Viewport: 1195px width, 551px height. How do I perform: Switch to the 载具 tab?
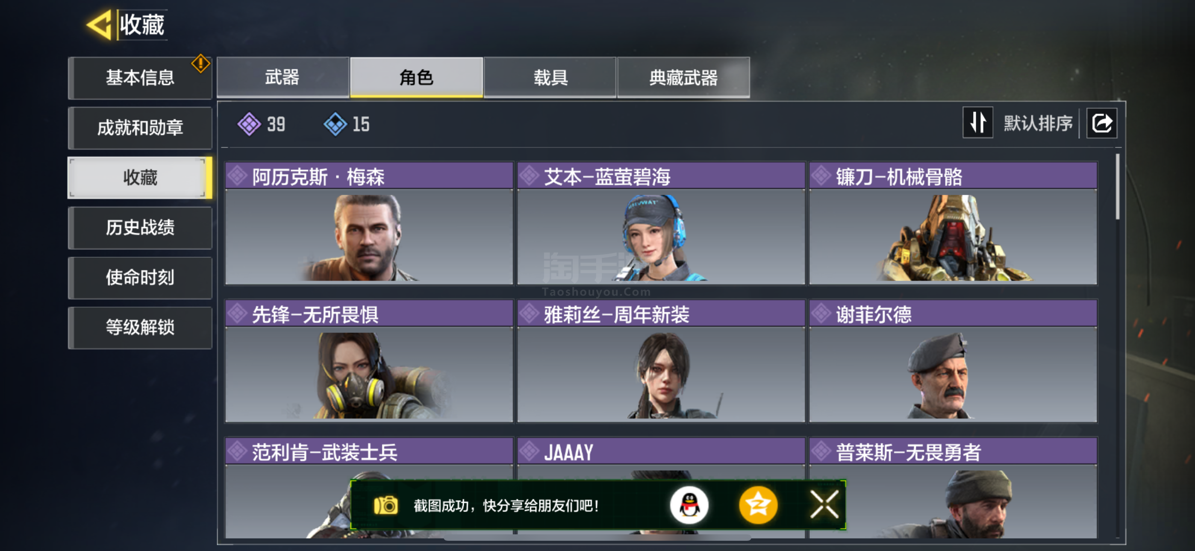(x=550, y=77)
